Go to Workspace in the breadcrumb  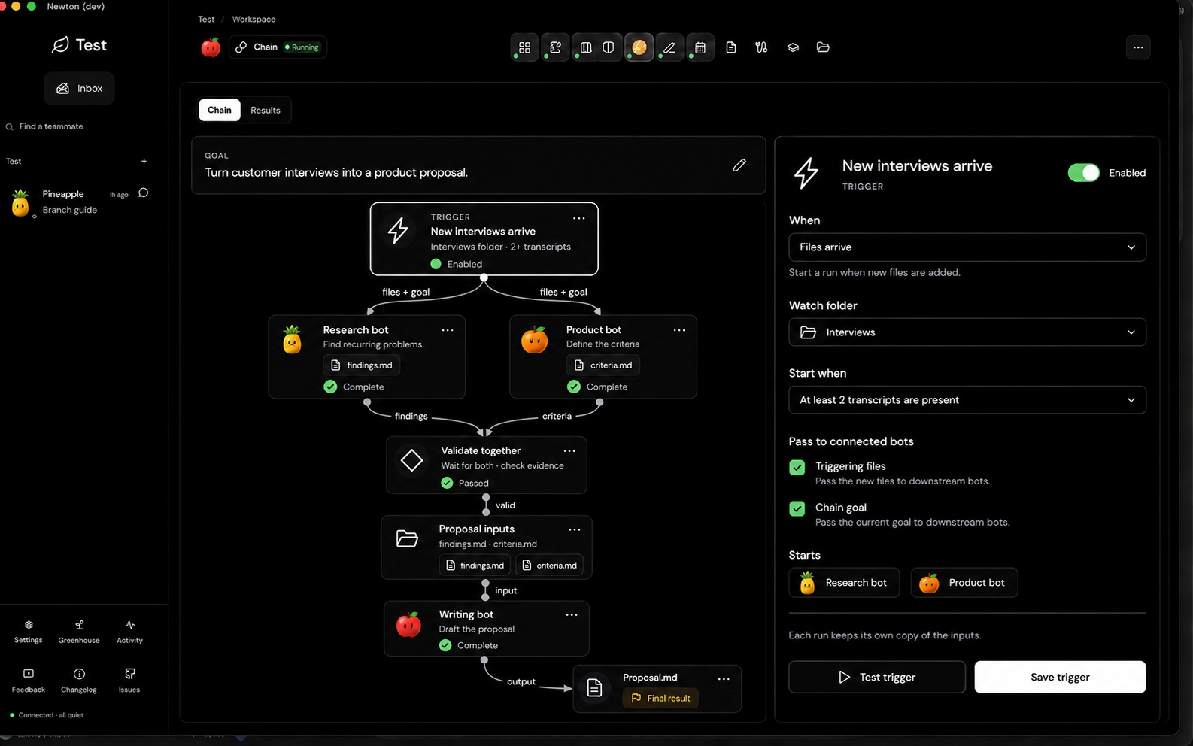tap(253, 19)
